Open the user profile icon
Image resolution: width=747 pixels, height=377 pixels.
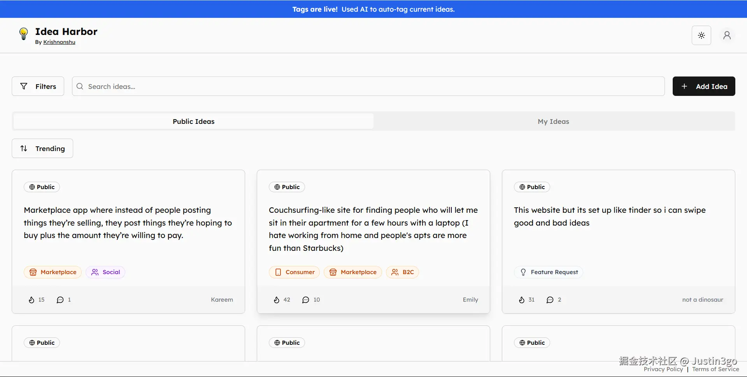tap(727, 35)
